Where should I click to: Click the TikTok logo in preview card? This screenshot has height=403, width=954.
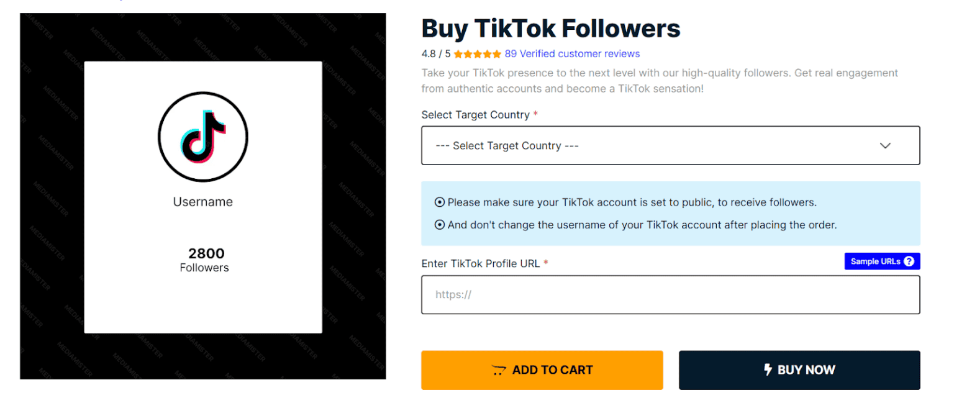point(202,137)
